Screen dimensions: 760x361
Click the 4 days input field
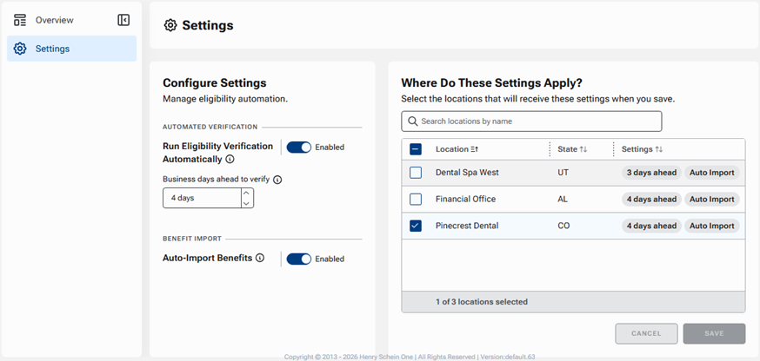(202, 198)
